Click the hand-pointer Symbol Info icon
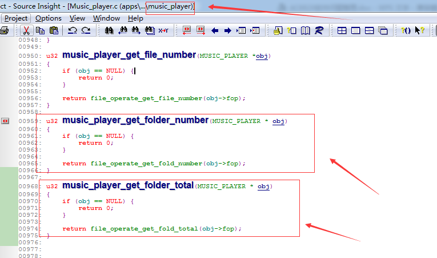 pos(278,30)
